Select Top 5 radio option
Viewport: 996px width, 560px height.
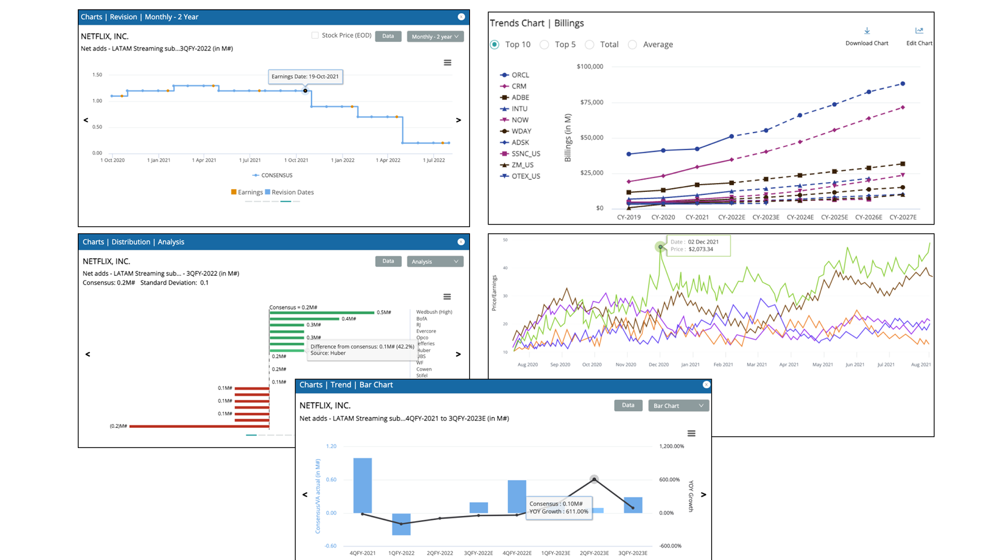pos(544,45)
